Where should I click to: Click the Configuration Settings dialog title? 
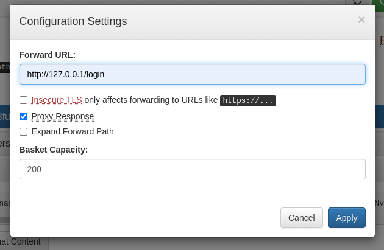point(73,21)
